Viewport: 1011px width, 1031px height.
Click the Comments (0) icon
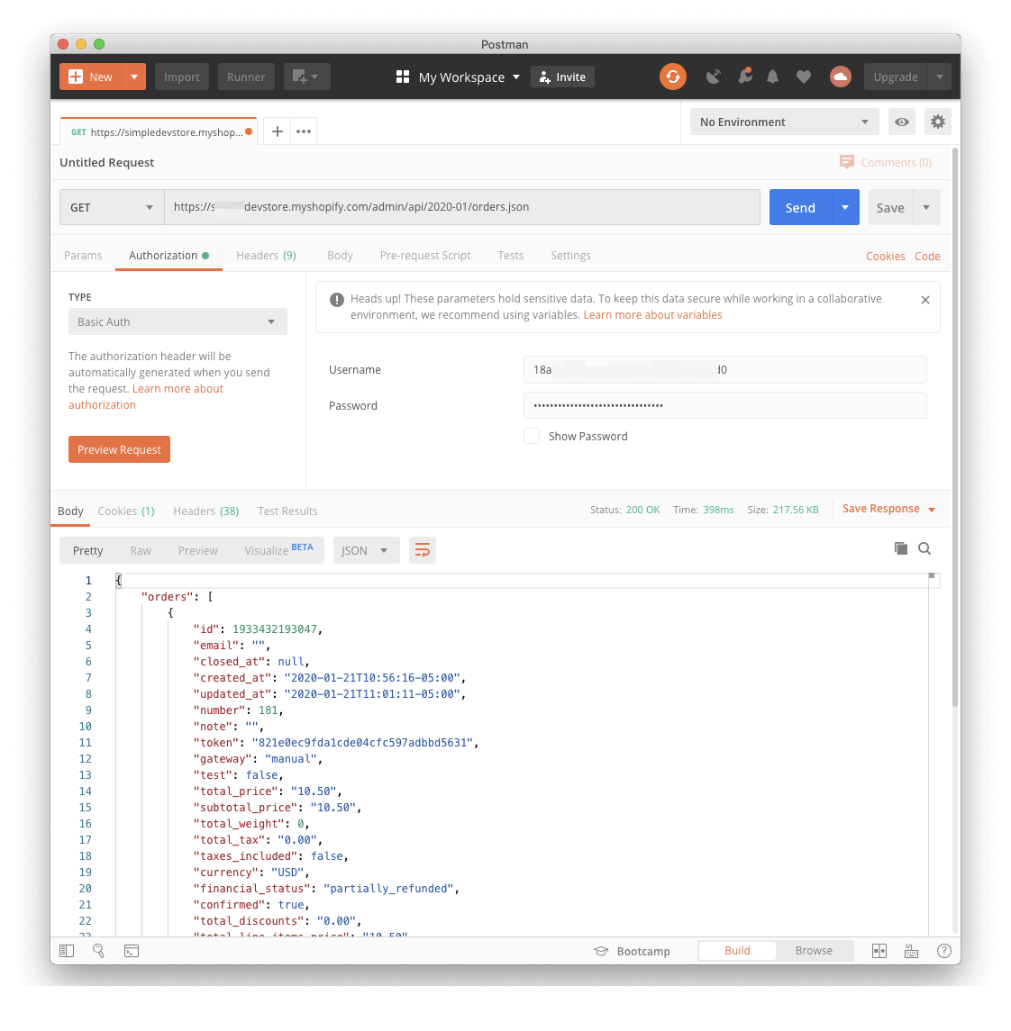point(847,162)
